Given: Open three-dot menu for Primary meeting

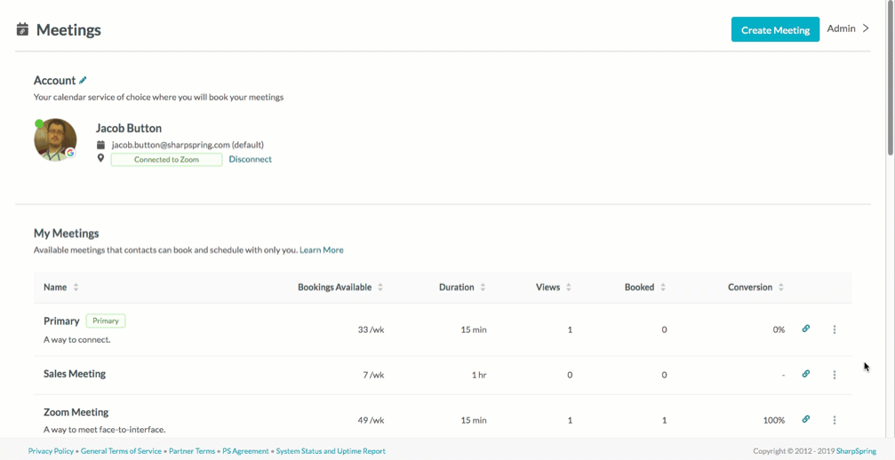Looking at the screenshot, I should (835, 329).
